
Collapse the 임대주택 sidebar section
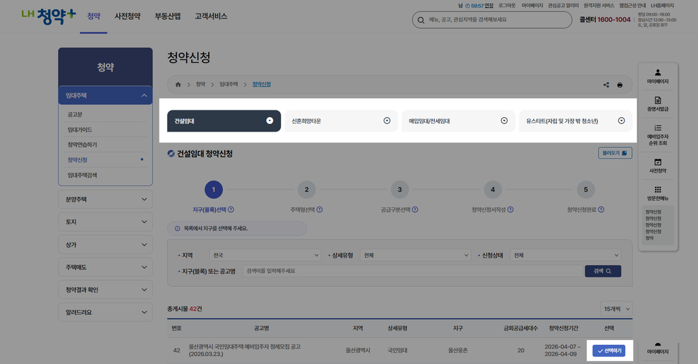point(106,95)
